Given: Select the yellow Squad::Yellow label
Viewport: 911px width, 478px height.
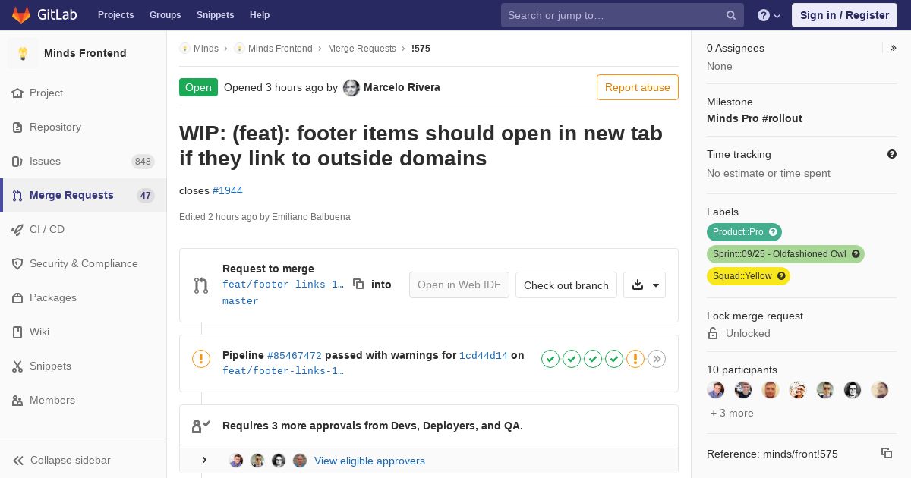Looking at the screenshot, I should coord(749,276).
